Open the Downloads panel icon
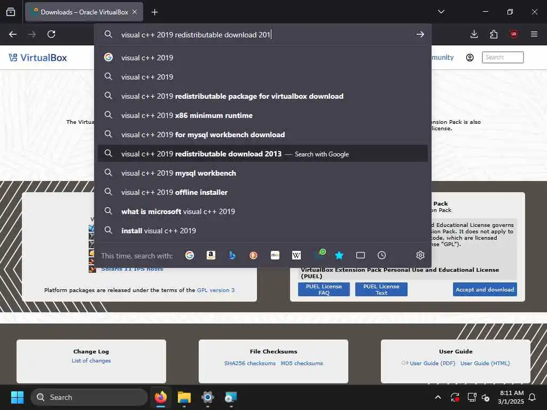This screenshot has width=547, height=410. coord(474,34)
